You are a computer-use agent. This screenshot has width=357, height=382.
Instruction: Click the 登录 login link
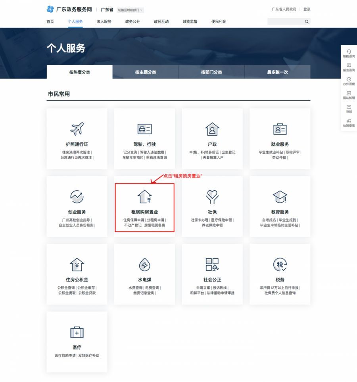click(307, 9)
